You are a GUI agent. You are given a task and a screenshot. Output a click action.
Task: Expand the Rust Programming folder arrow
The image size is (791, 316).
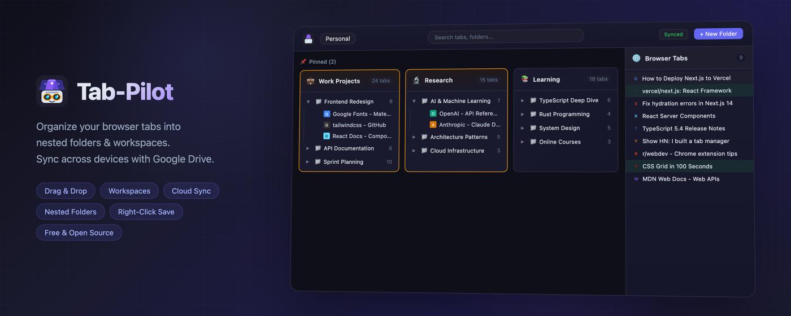click(523, 114)
